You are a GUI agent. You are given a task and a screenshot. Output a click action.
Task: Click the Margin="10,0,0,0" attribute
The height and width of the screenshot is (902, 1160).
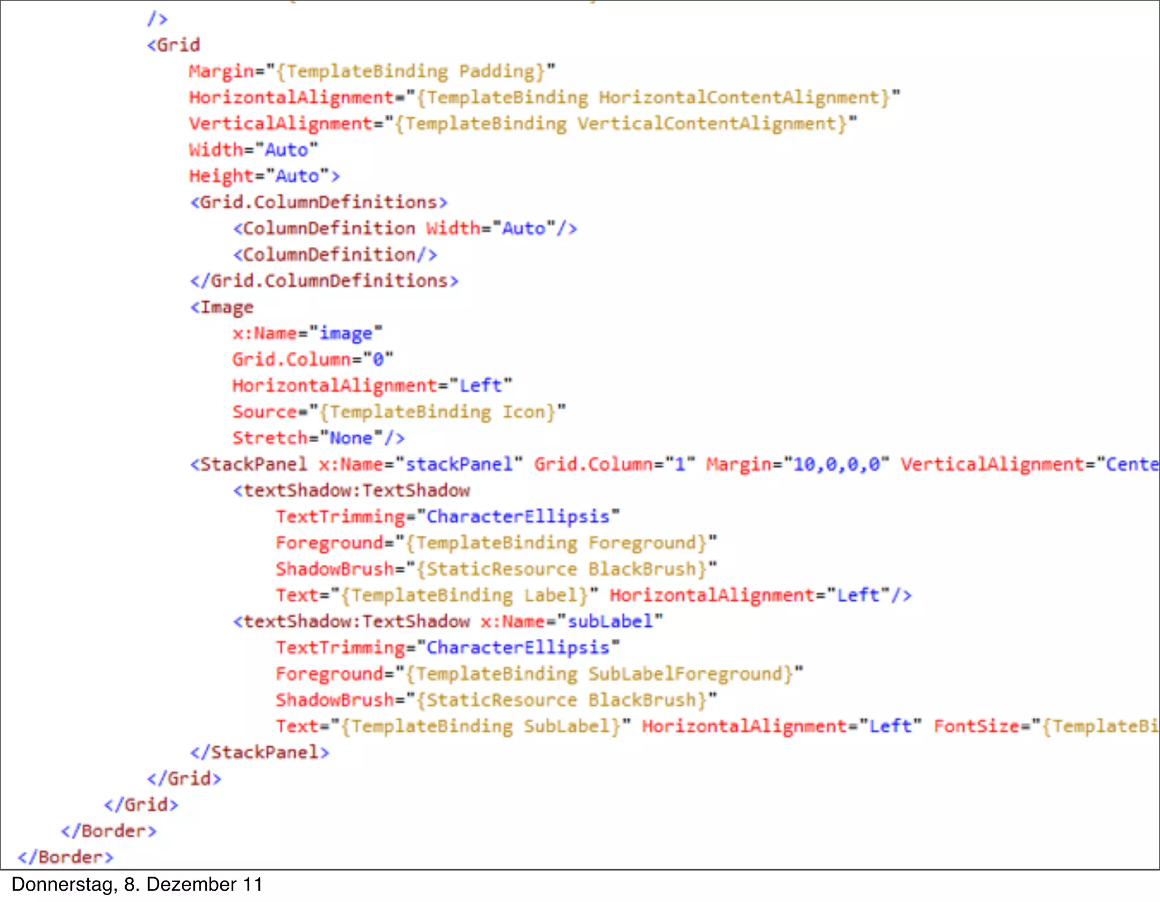tap(797, 464)
